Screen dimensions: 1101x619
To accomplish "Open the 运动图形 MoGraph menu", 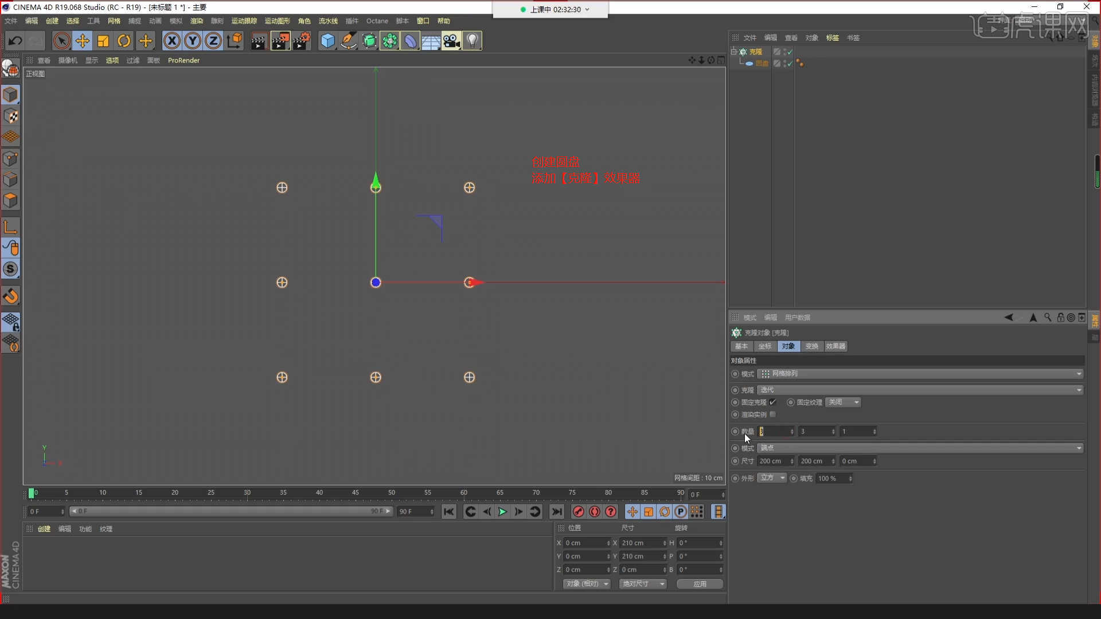I will pyautogui.click(x=278, y=21).
